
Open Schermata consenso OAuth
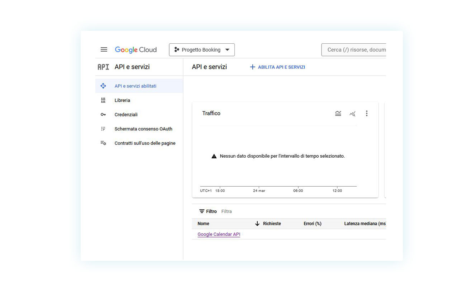coord(139,129)
